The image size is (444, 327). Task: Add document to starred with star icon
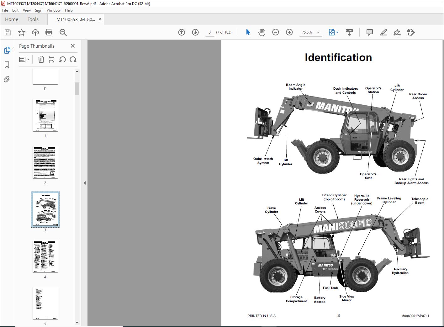(x=22, y=32)
